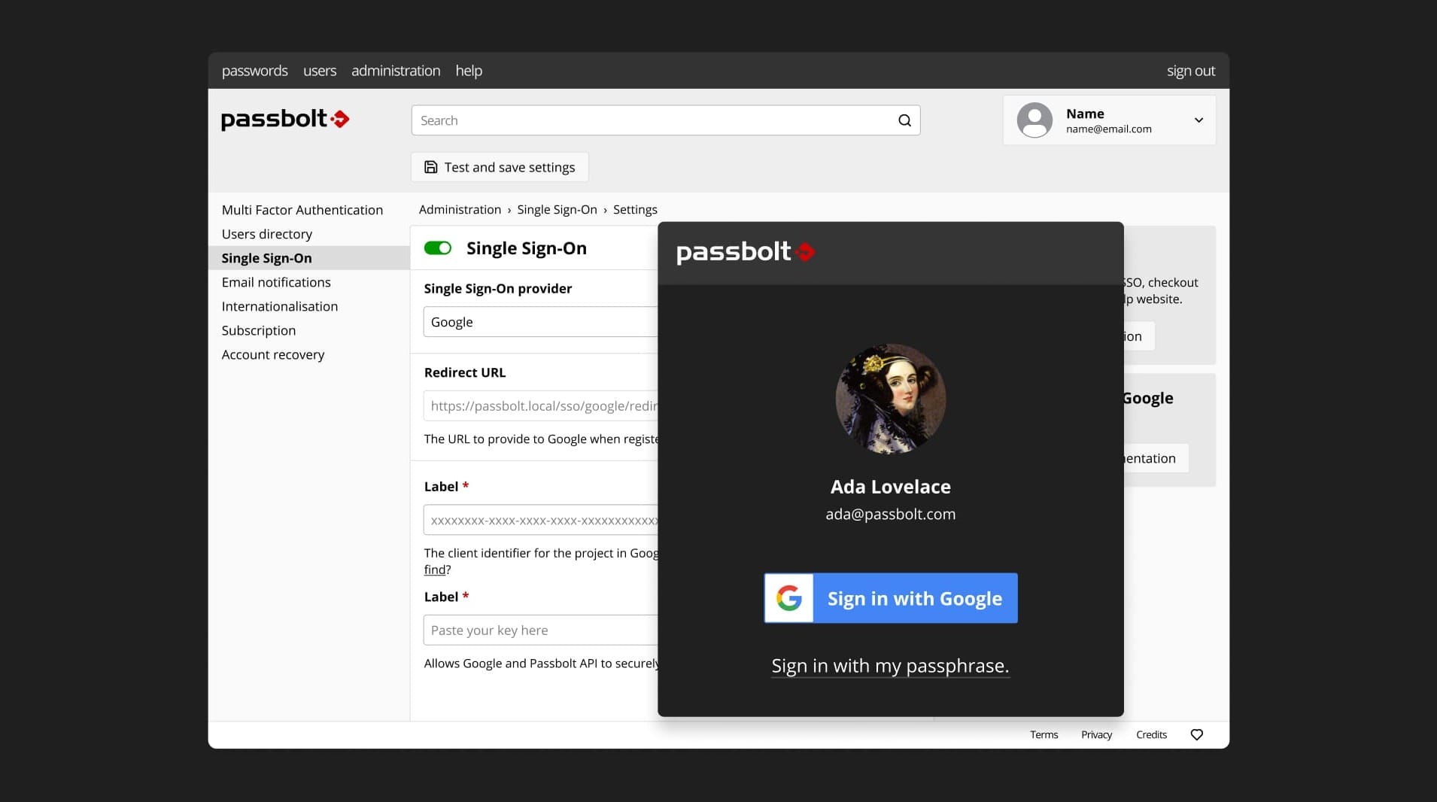1437x802 pixels.
Task: Click the heart icon in the page footer
Action: tap(1196, 735)
